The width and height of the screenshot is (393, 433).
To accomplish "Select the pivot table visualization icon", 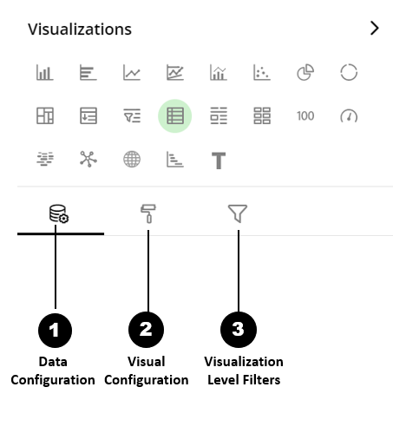I will click(45, 116).
